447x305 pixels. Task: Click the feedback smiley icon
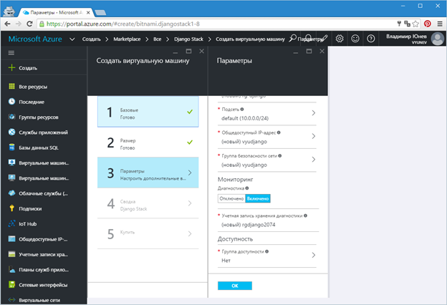(355, 39)
